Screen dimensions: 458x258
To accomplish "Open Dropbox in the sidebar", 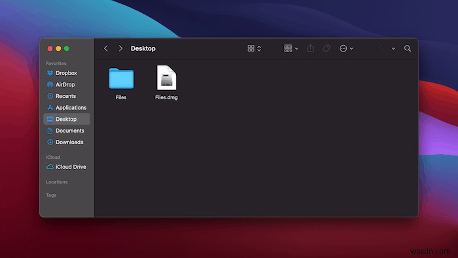I will click(x=67, y=73).
